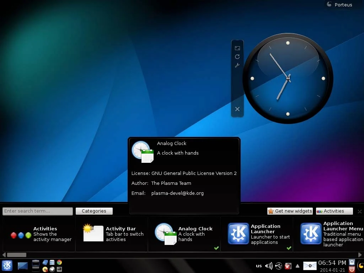Click the Activities button in widget explorer
This screenshot has height=273, width=364.
[334, 211]
